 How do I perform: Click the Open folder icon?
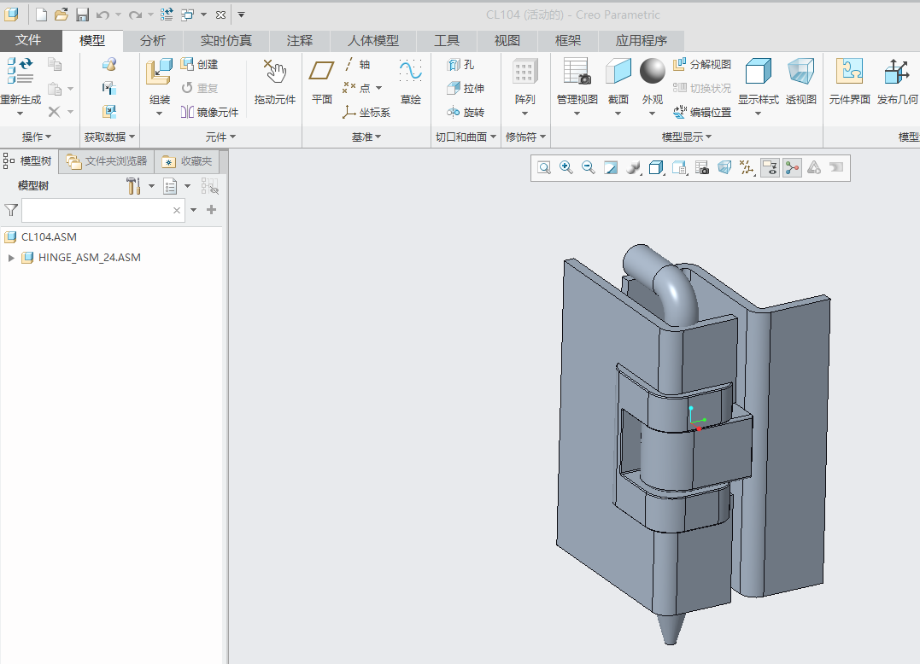coord(61,15)
